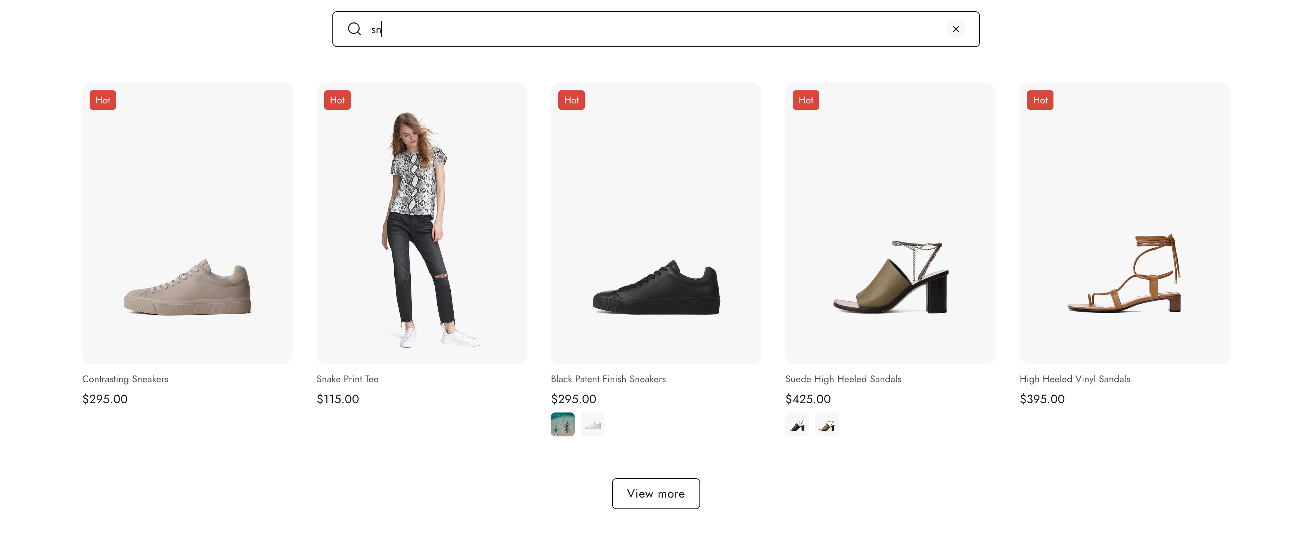Click Hot badge on Suede Sandals
1313x548 pixels.
coord(806,100)
